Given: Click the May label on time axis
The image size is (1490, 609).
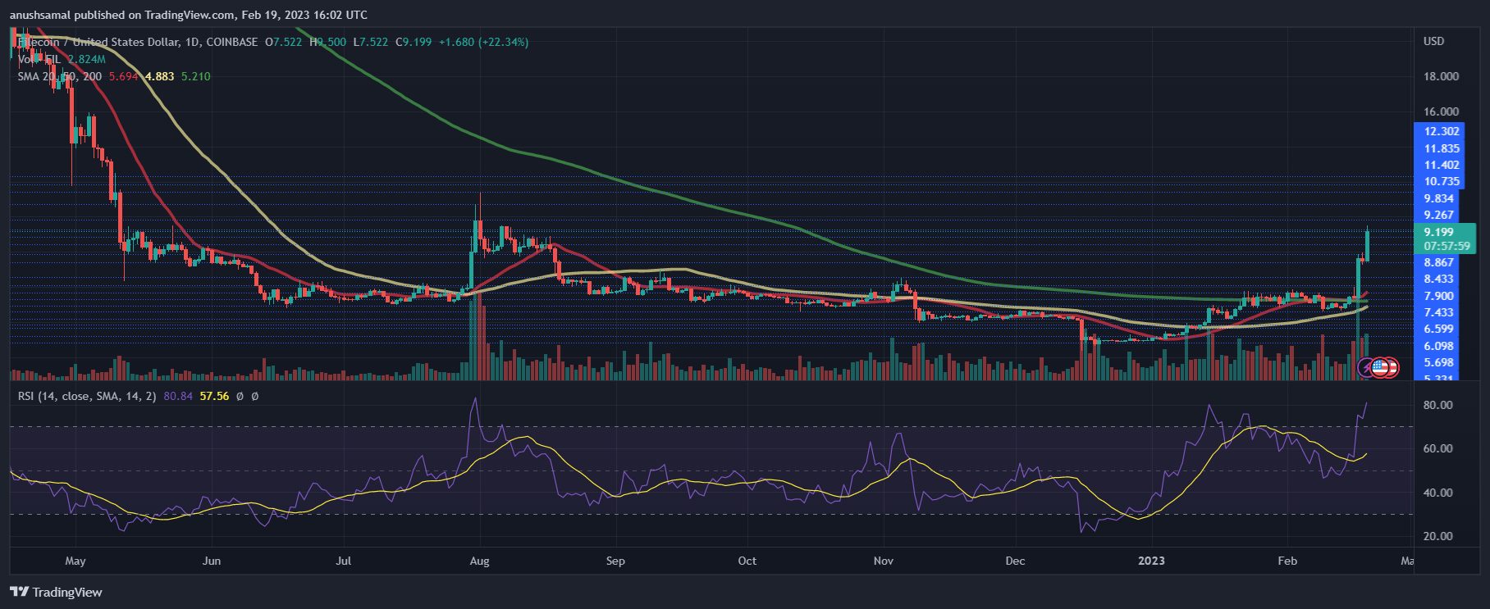Looking at the screenshot, I should click(75, 561).
